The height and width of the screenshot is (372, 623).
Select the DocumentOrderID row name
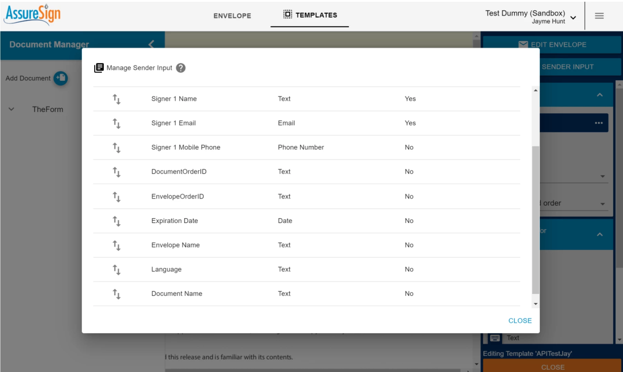179,172
